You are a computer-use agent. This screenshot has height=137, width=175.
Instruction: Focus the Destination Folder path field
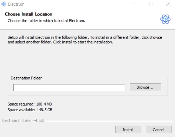click(x=69, y=88)
